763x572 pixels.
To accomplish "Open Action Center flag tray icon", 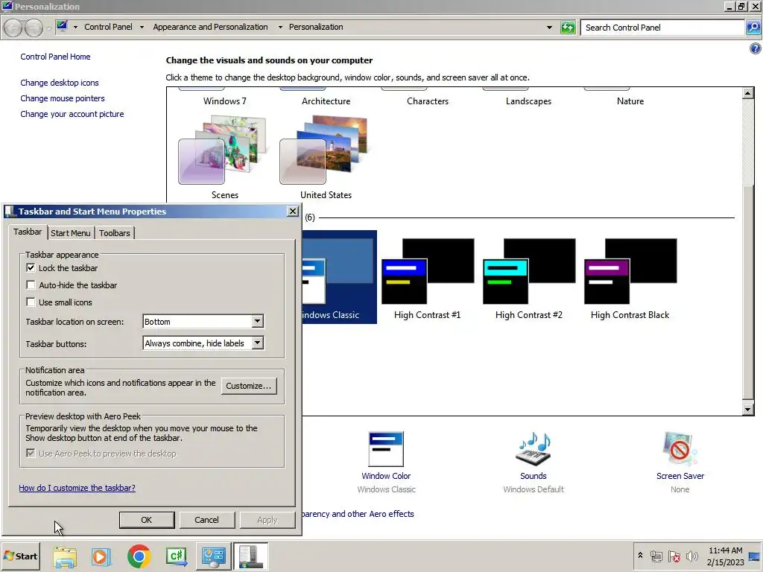I will click(x=674, y=556).
